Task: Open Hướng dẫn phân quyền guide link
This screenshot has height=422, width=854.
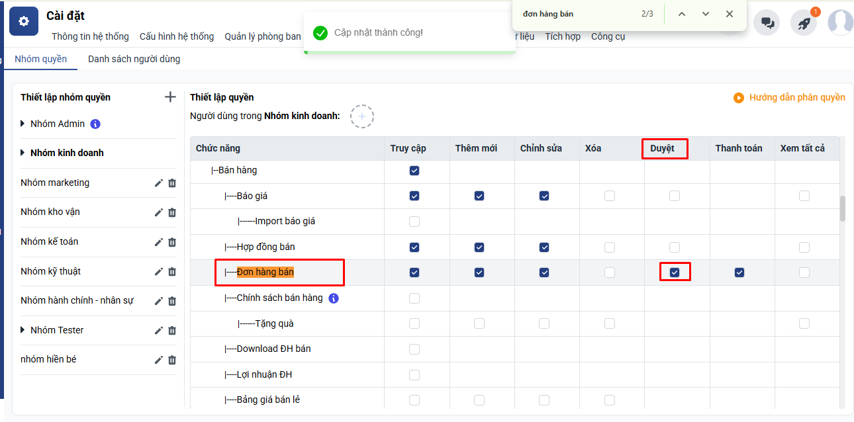Action: (790, 97)
